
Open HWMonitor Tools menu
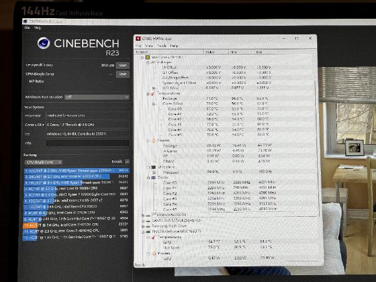point(162,46)
